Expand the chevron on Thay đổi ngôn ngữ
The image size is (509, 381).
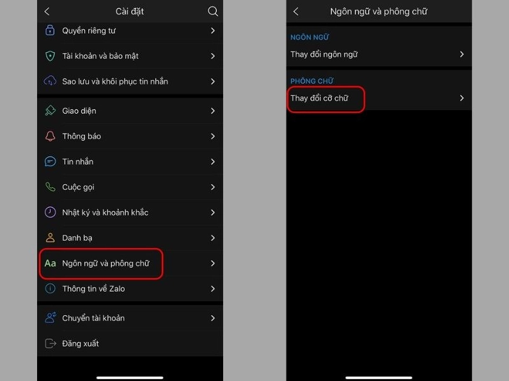(462, 54)
